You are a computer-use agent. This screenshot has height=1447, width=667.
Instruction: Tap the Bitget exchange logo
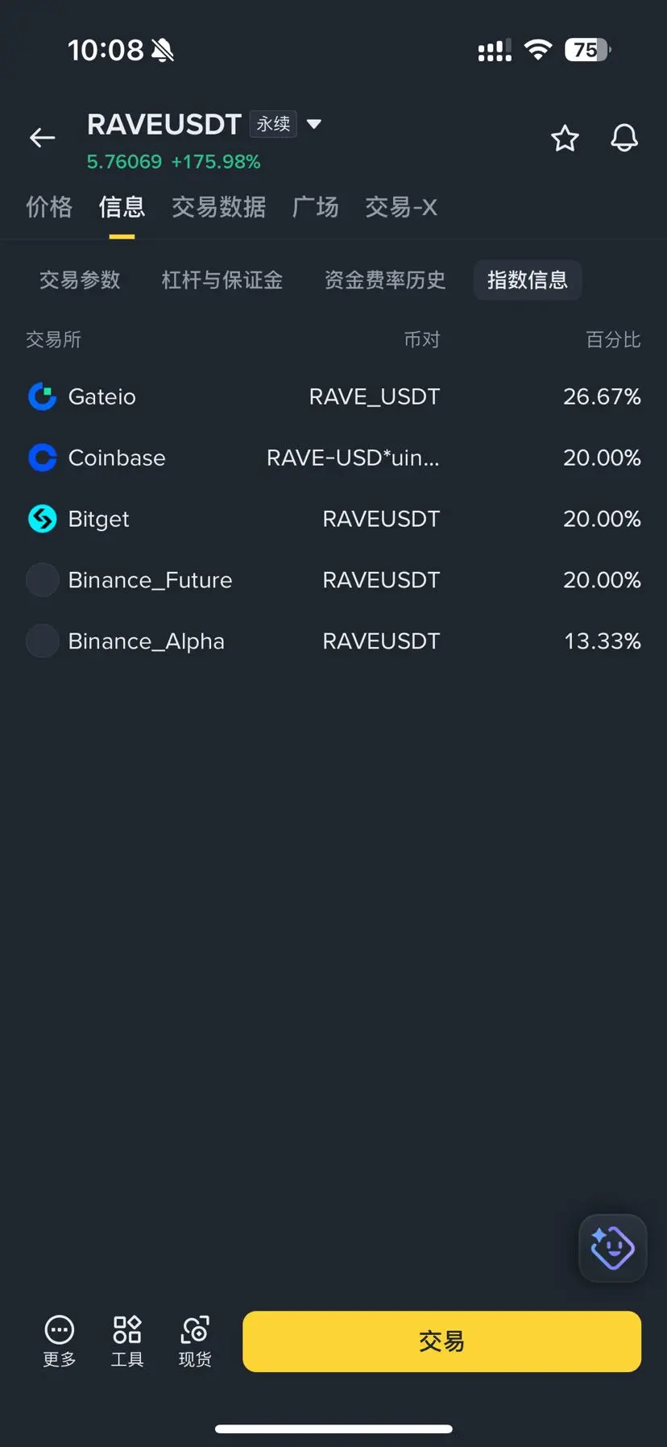(43, 519)
